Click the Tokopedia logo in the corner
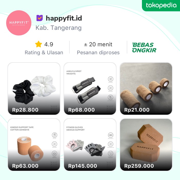180x180 pixels. click(161, 5)
